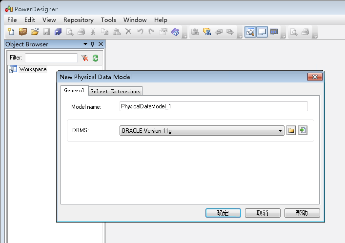
Task: Switch to the Select Extensions tab
Action: pyautogui.click(x=115, y=91)
